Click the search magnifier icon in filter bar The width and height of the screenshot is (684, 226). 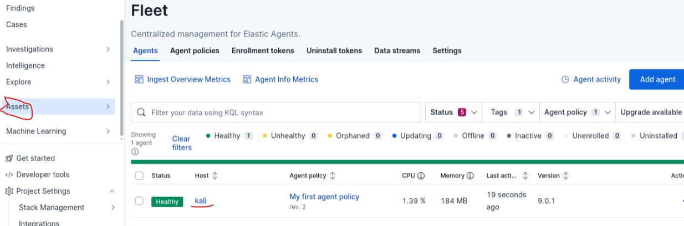pos(141,112)
